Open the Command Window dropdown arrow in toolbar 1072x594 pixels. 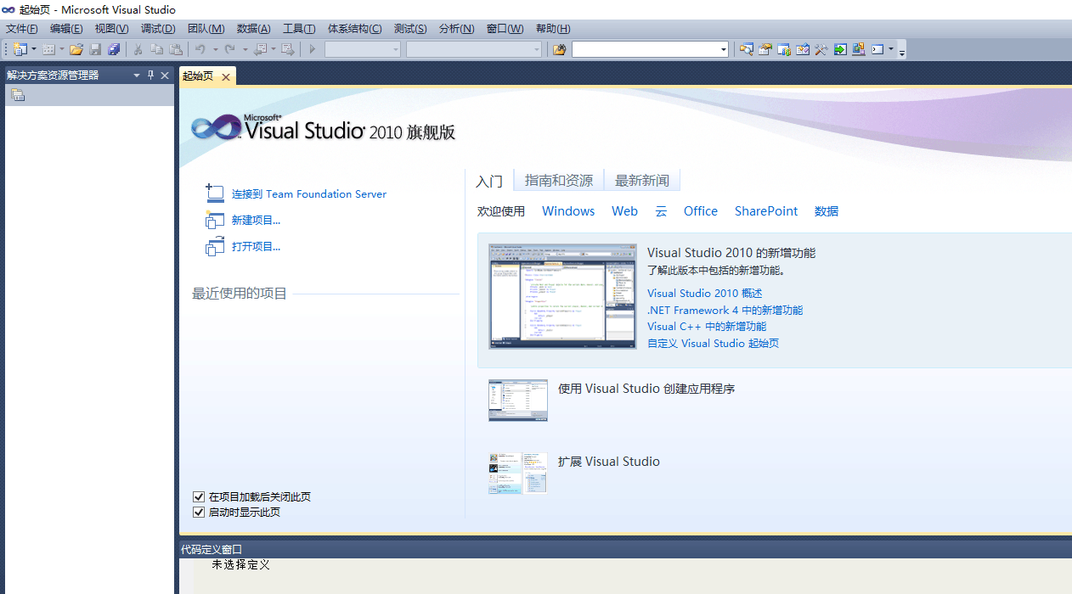pyautogui.click(x=891, y=49)
